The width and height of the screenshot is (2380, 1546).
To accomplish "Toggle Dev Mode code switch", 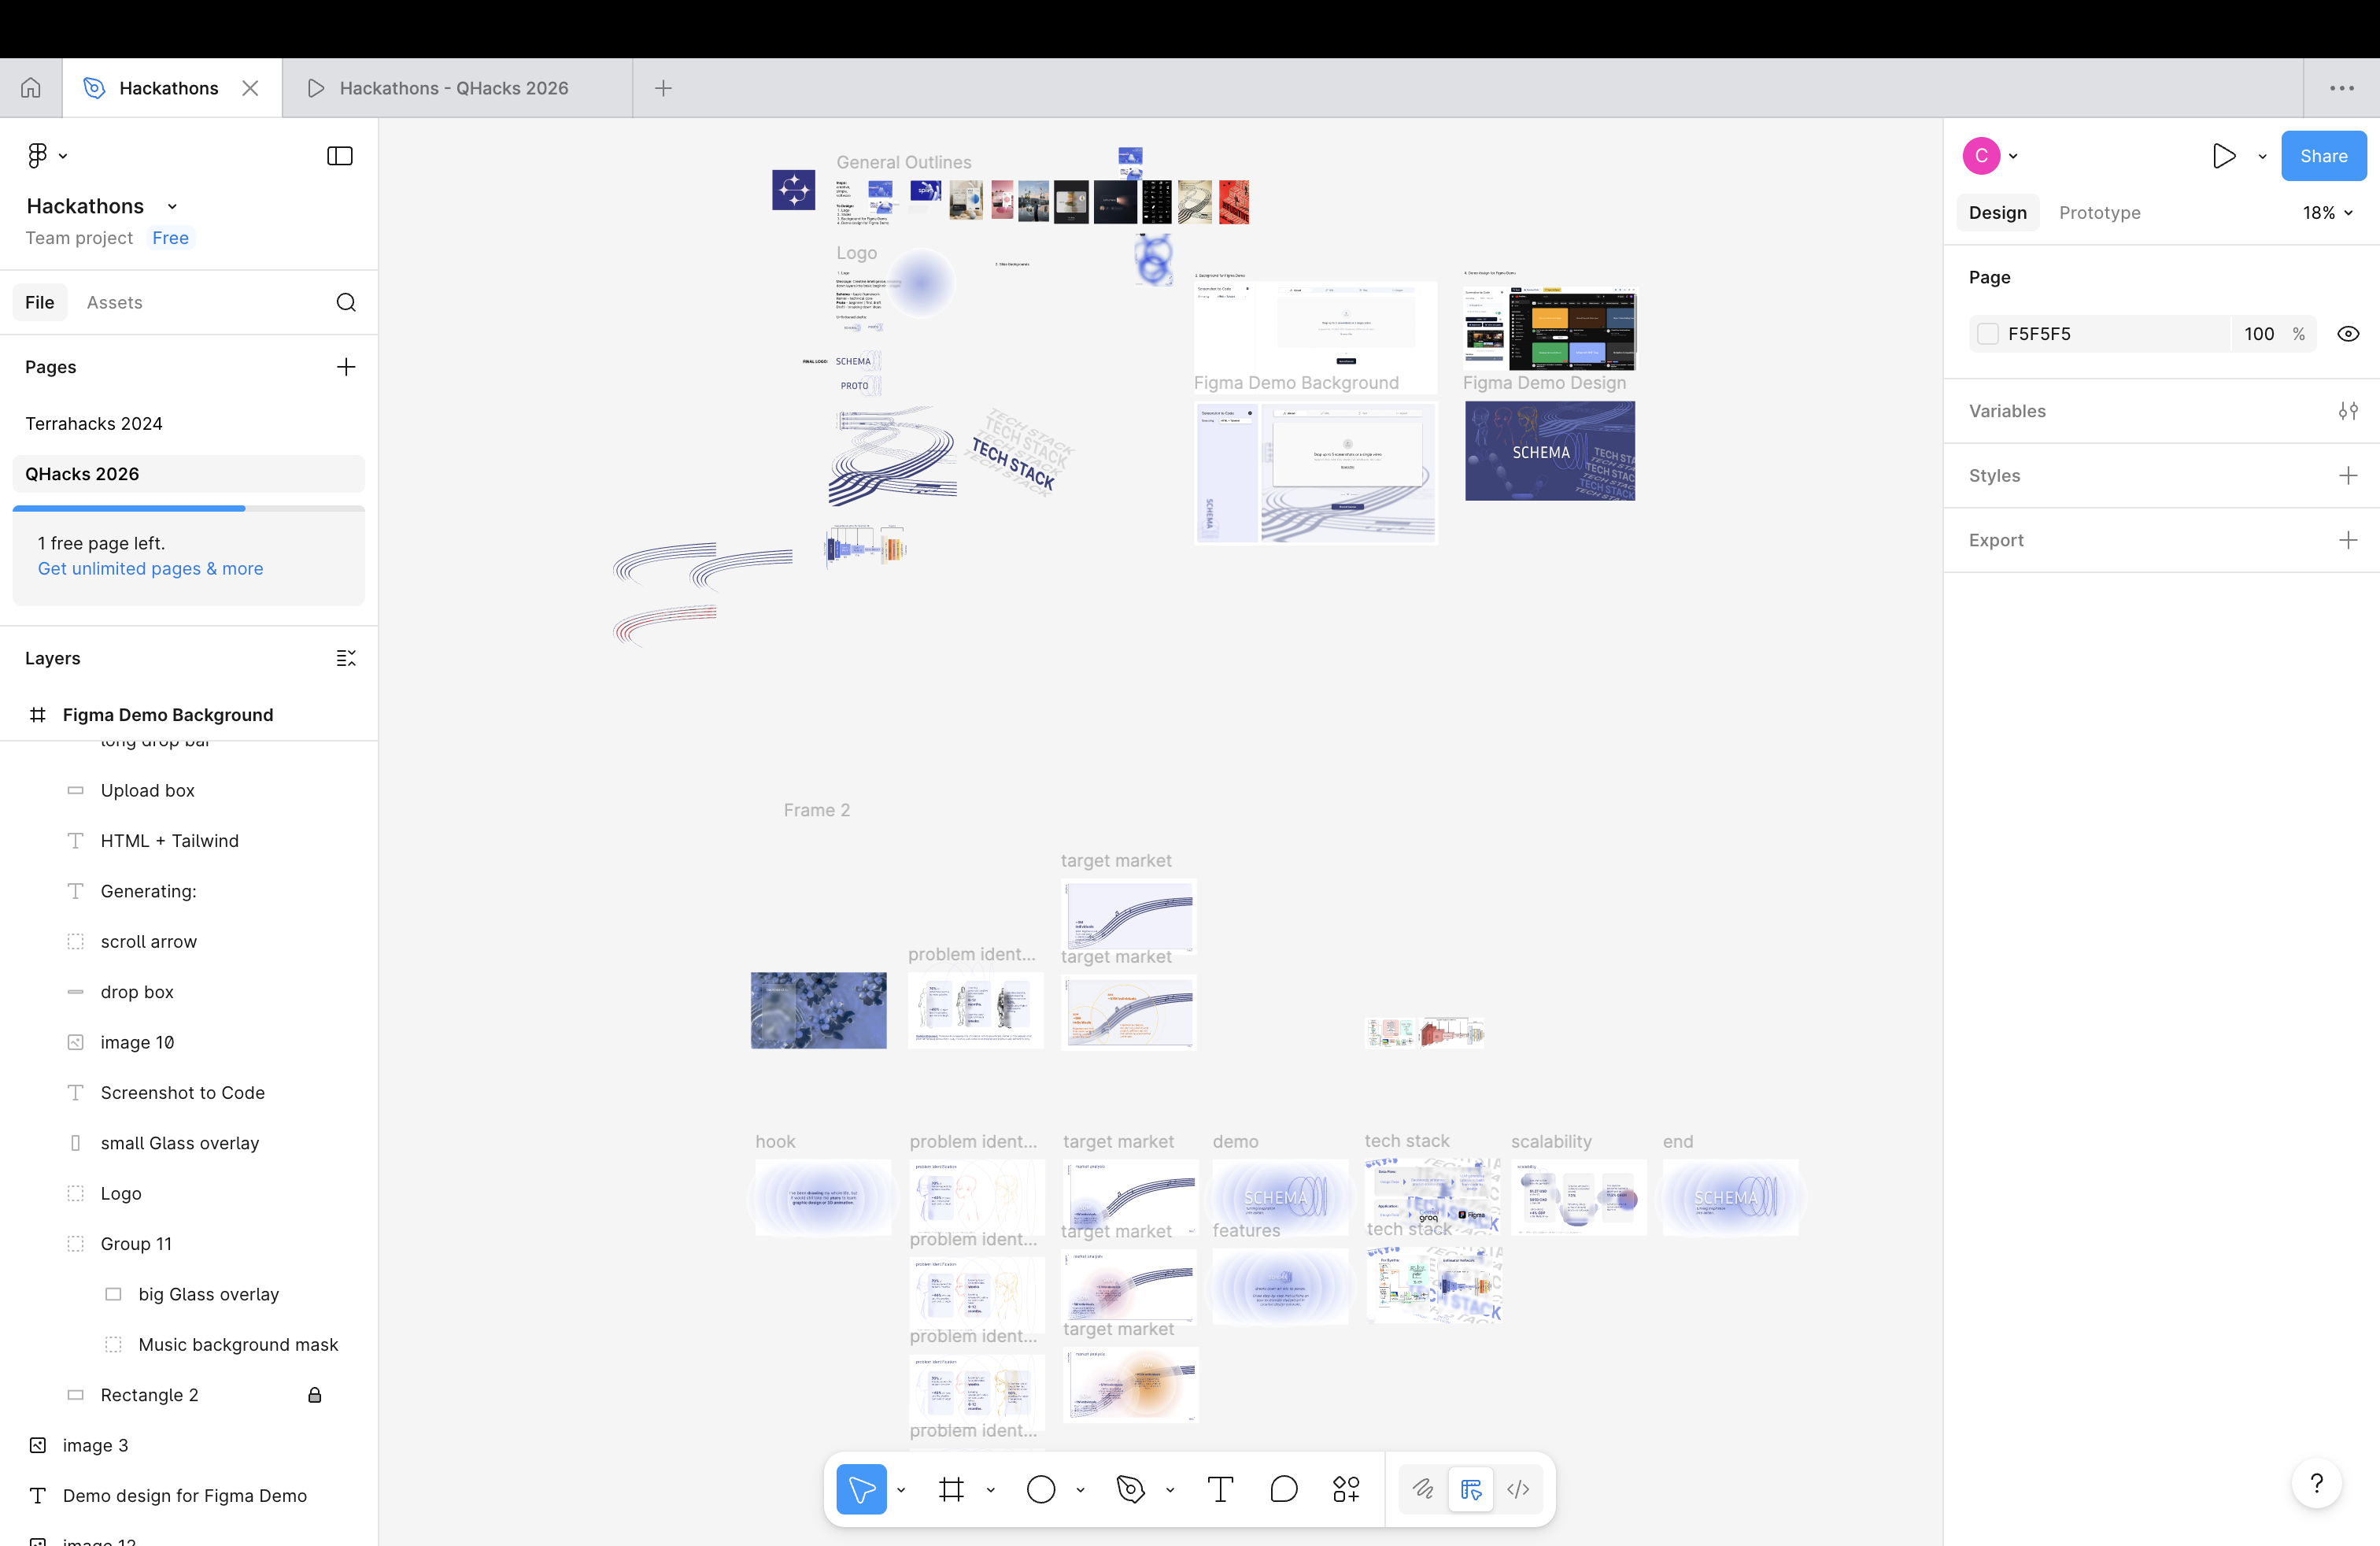I will (x=1518, y=1490).
